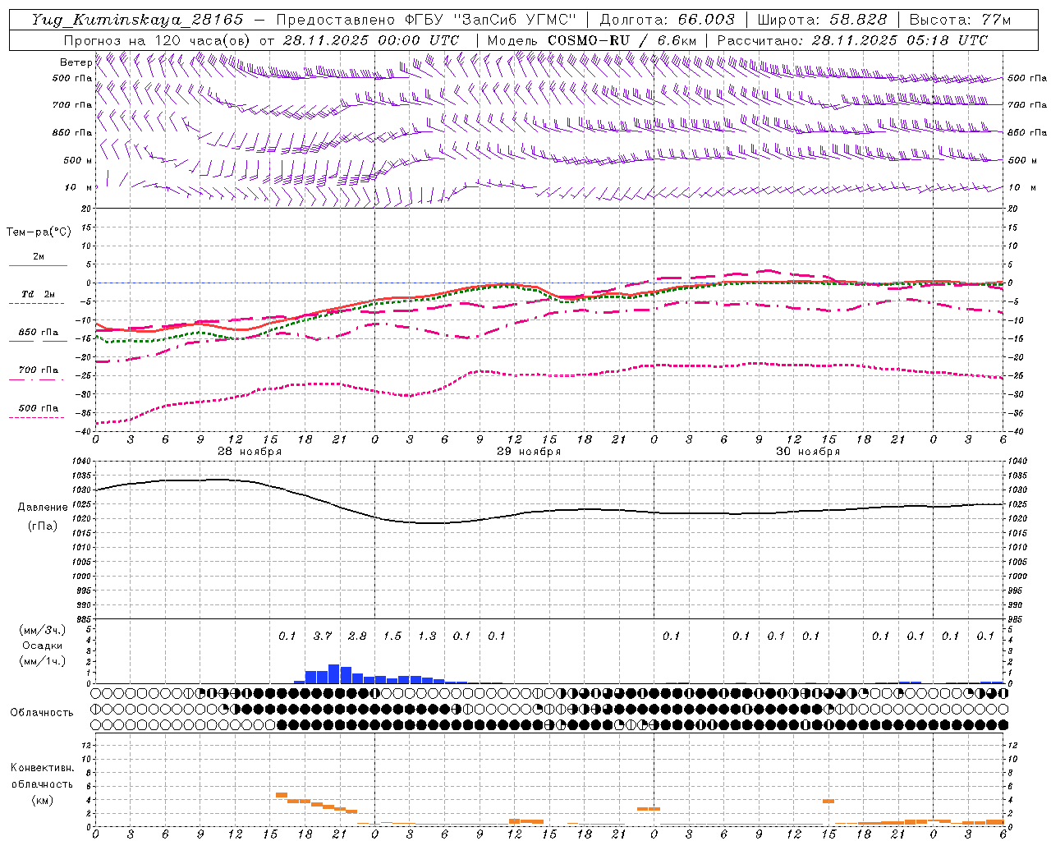Click the 10 м label on left wind axis
The image size is (1051, 841).
point(79,187)
